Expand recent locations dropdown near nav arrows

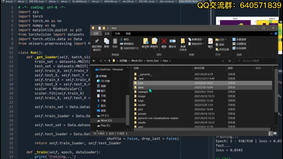(105, 61)
